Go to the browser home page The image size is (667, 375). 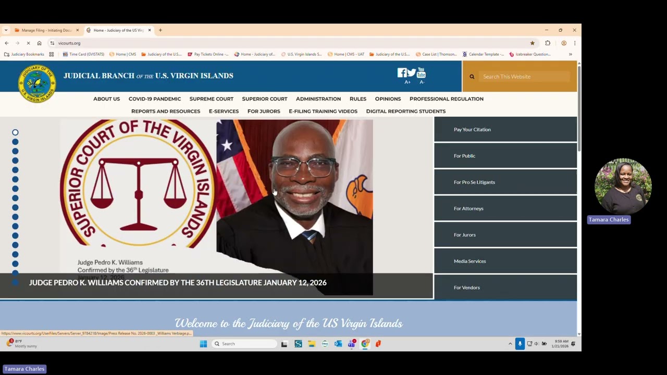(39, 43)
